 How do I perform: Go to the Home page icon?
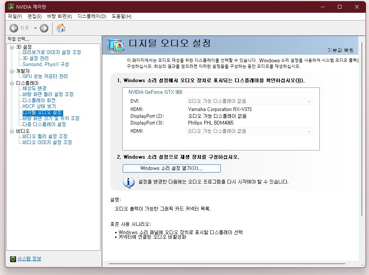[x=61, y=28]
